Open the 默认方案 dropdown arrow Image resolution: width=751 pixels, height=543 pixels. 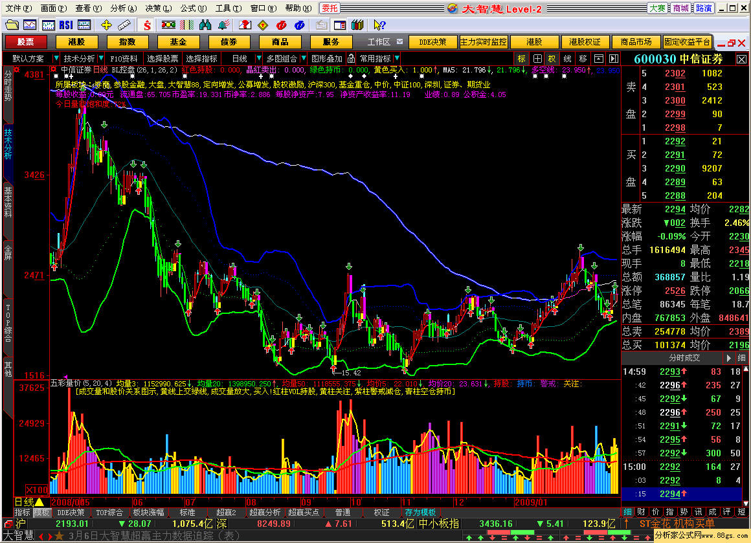(x=56, y=58)
